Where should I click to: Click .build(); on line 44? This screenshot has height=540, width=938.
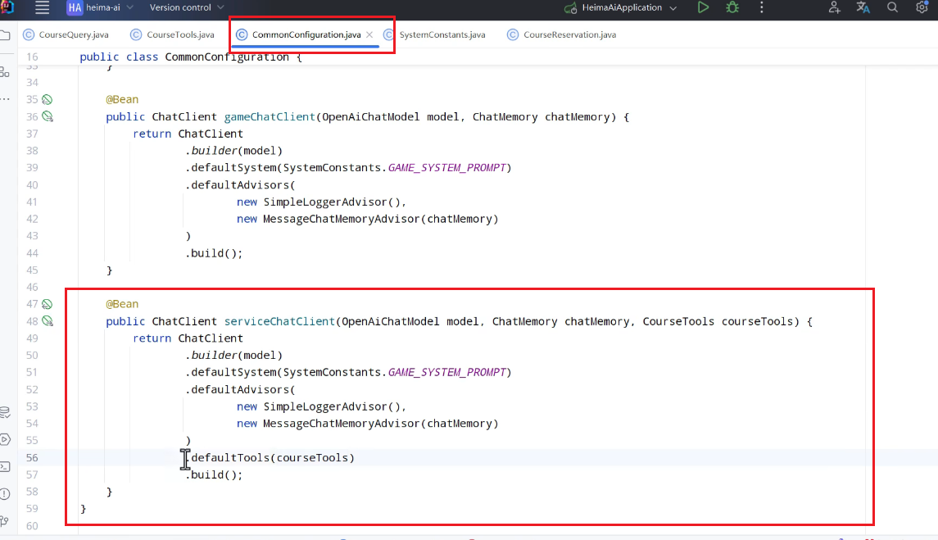tap(214, 253)
